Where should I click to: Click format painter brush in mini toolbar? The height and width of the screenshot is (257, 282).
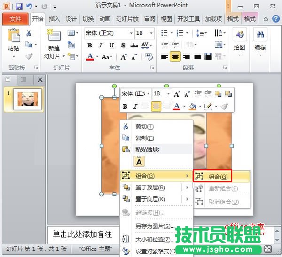(x=225, y=107)
